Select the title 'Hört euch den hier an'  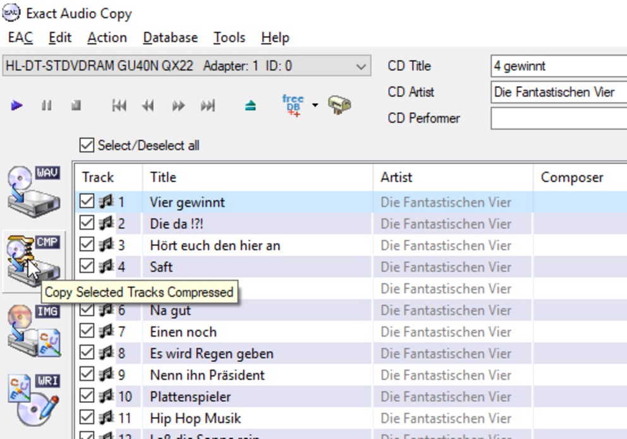coord(215,245)
